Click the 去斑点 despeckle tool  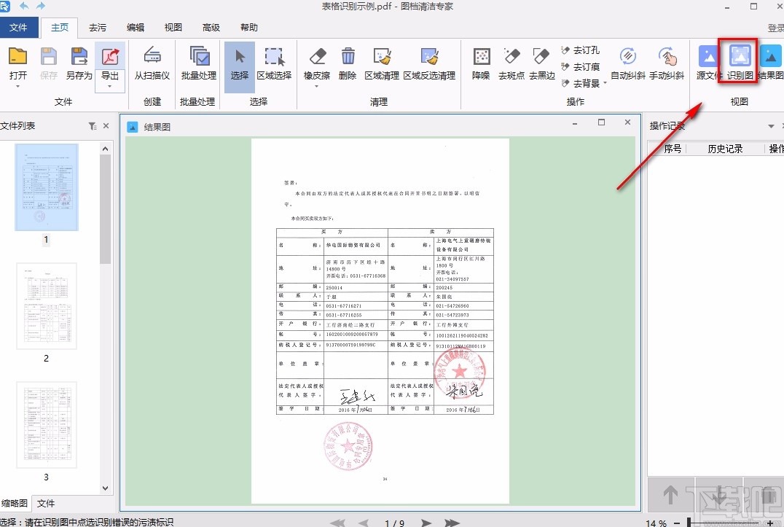[x=511, y=63]
